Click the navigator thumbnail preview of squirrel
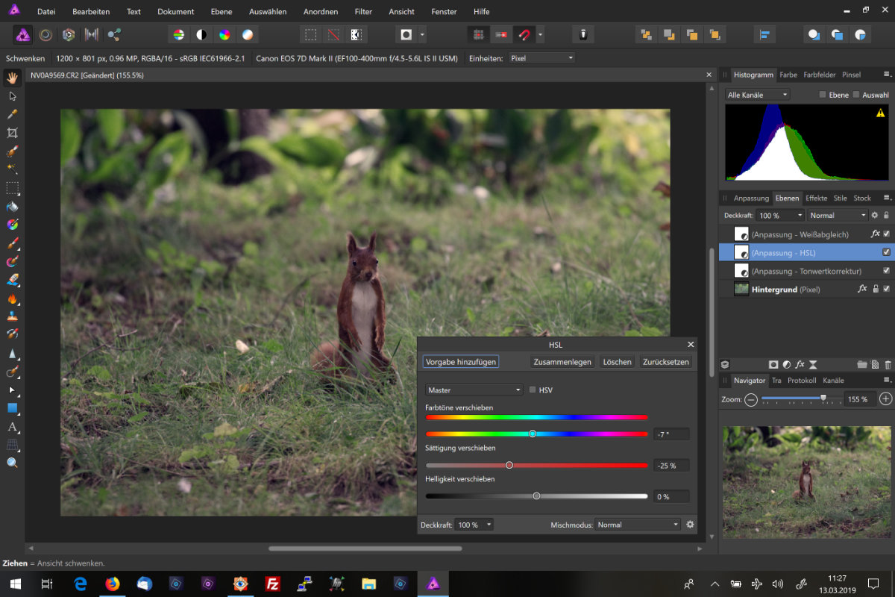The height and width of the screenshot is (597, 895). click(x=806, y=482)
